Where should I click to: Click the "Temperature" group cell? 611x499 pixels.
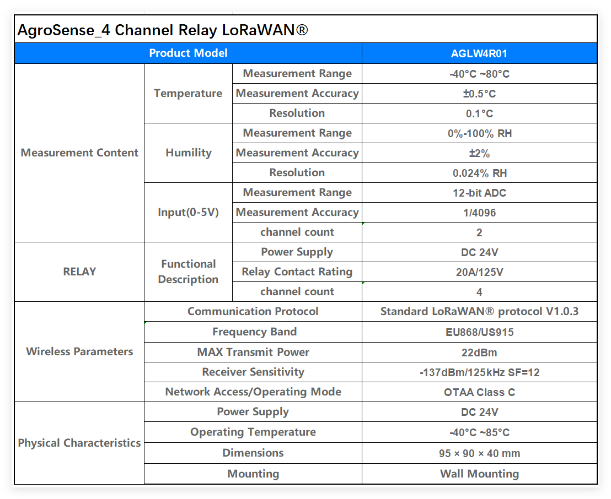click(x=188, y=94)
